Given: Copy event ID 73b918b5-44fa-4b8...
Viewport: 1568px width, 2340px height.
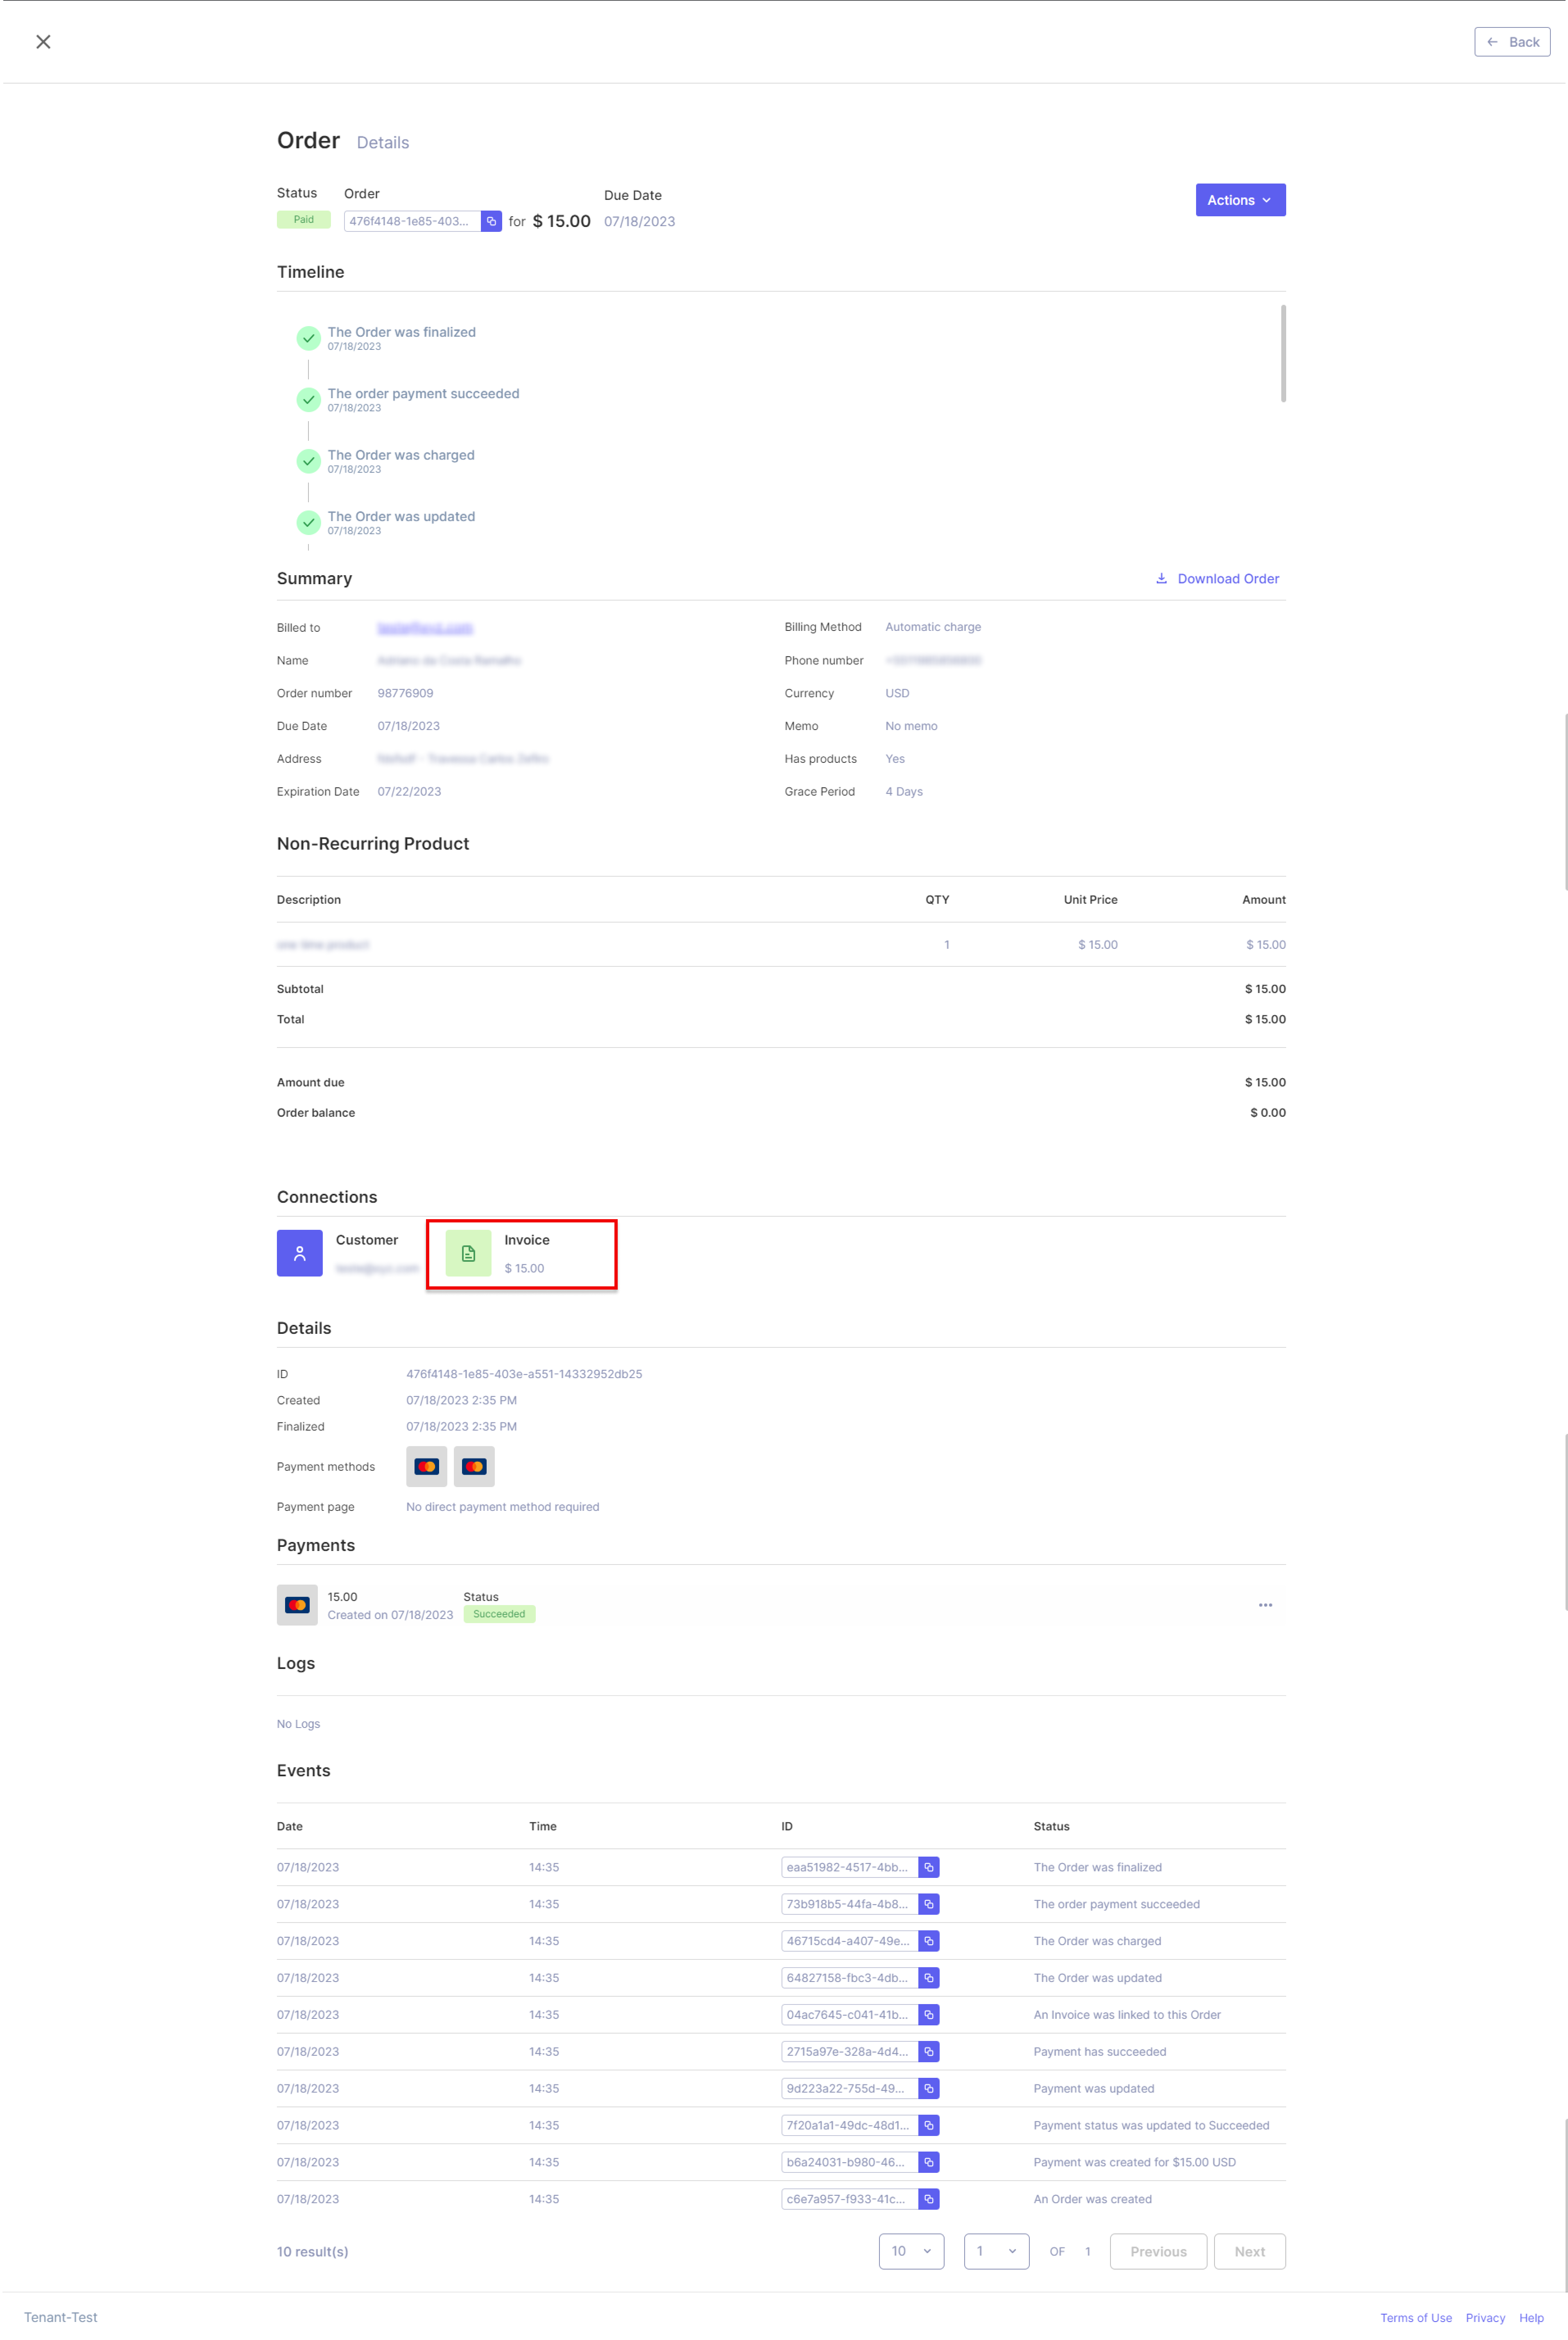Looking at the screenshot, I should click(929, 1904).
